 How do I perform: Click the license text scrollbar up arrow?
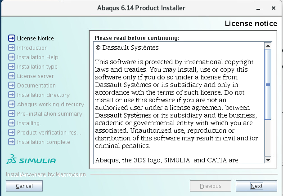(x=268, y=46)
